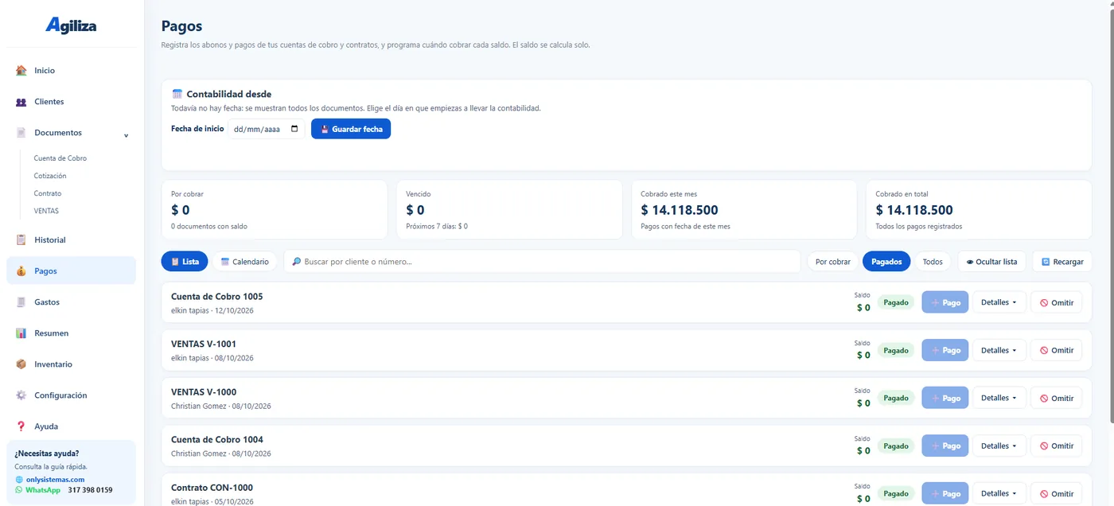Switch to Calendario view
The image size is (1114, 506).
pyautogui.click(x=245, y=262)
